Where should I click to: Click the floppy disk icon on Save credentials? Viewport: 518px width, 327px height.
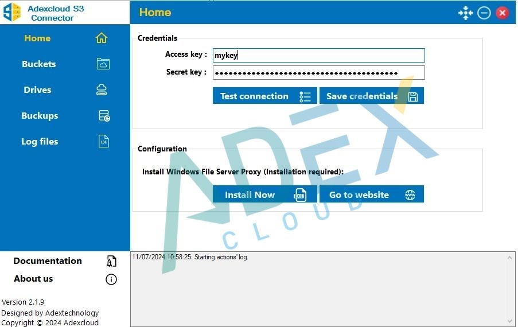click(413, 97)
